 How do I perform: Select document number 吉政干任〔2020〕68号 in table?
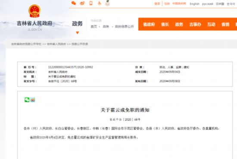click(x=62, y=81)
